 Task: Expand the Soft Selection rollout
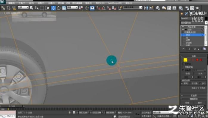pos(193,95)
